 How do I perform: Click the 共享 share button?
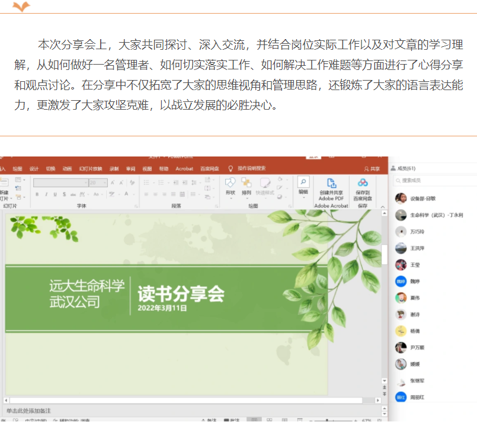tap(372, 168)
